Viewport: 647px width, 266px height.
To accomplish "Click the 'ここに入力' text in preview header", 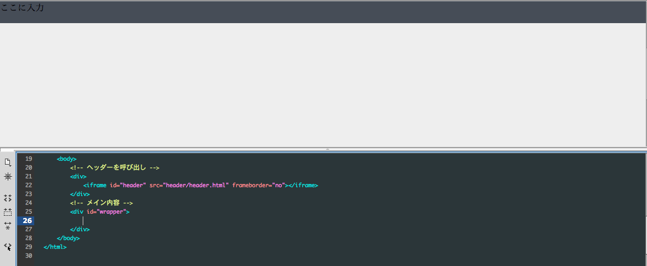I will [x=22, y=8].
